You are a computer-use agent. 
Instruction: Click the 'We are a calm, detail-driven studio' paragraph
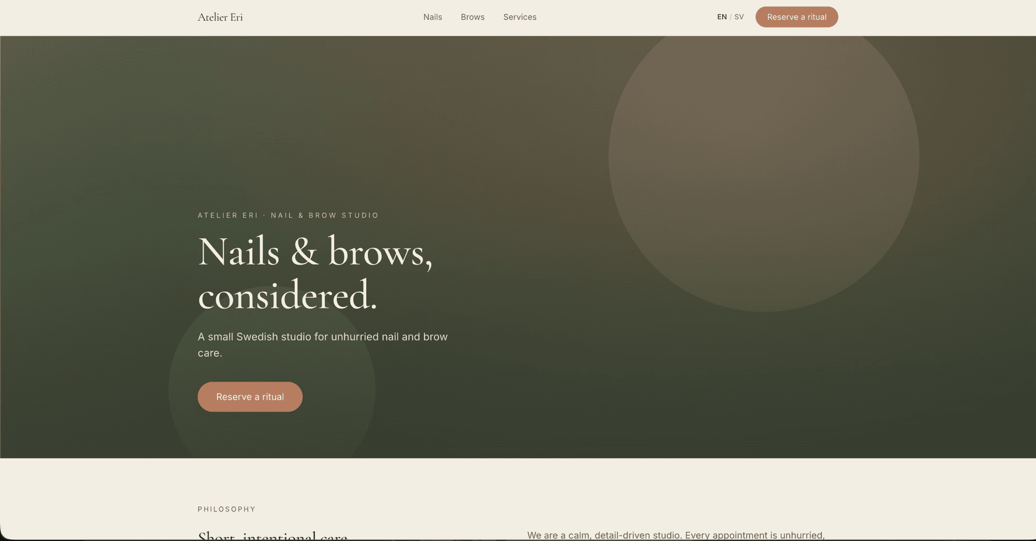click(x=676, y=535)
